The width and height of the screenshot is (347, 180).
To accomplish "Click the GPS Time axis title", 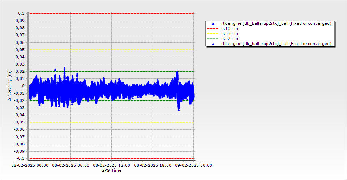I will tap(111, 170).
